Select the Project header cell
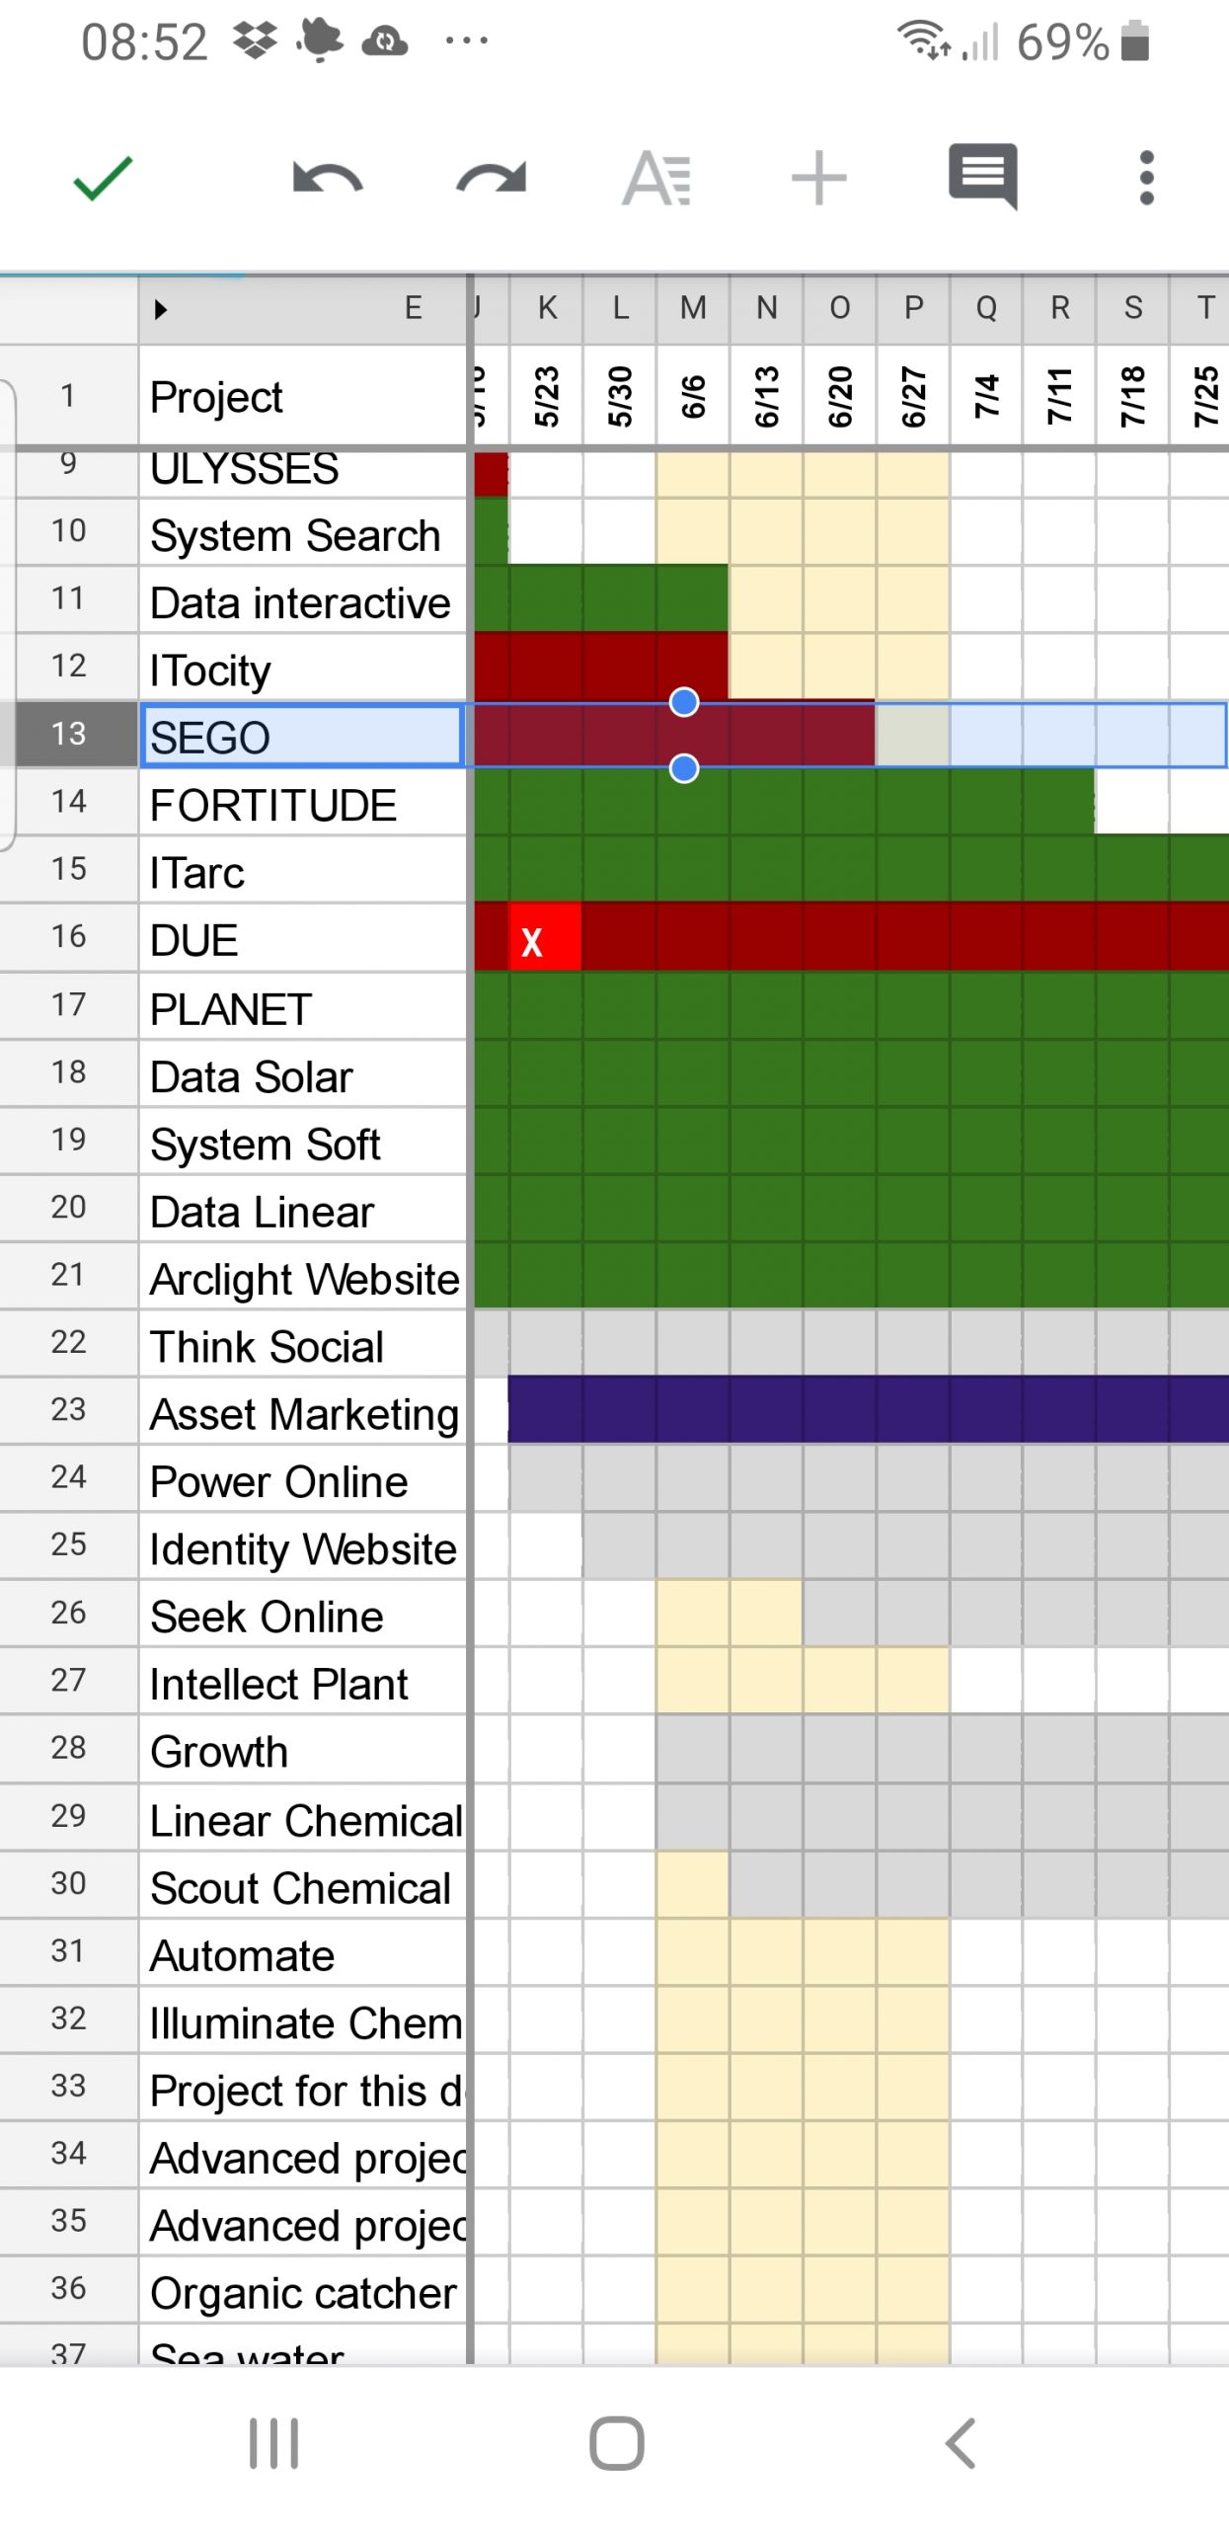This screenshot has width=1229, height=2528. pyautogui.click(x=302, y=396)
